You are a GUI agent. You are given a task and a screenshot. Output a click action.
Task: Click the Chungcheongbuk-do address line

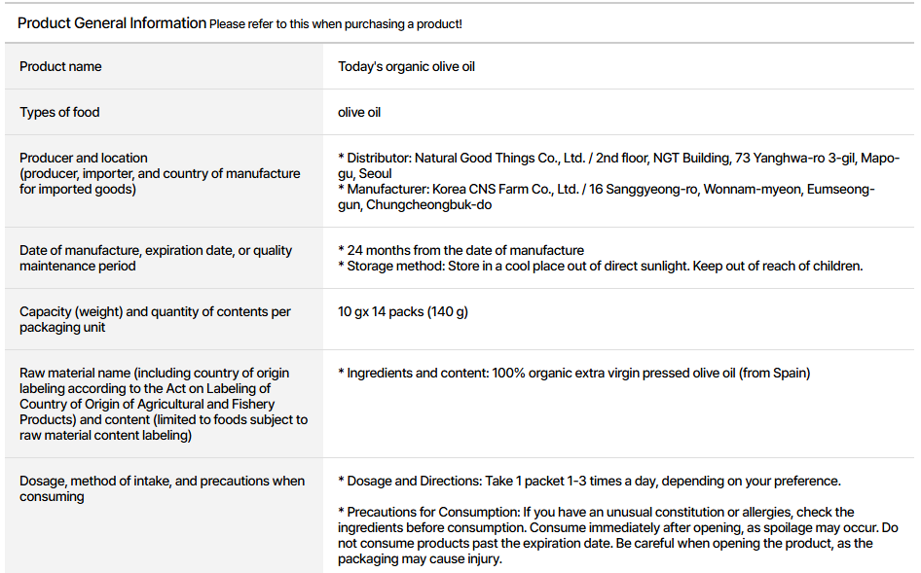[429, 205]
